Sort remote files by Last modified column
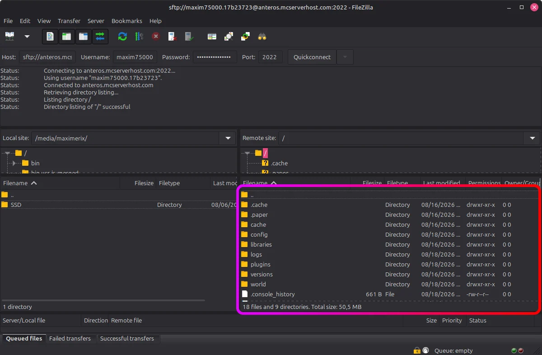 [443, 183]
